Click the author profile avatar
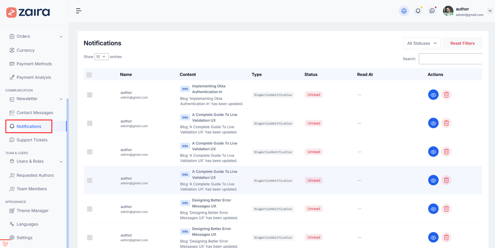Screen dimensions: 495x248 448,11
